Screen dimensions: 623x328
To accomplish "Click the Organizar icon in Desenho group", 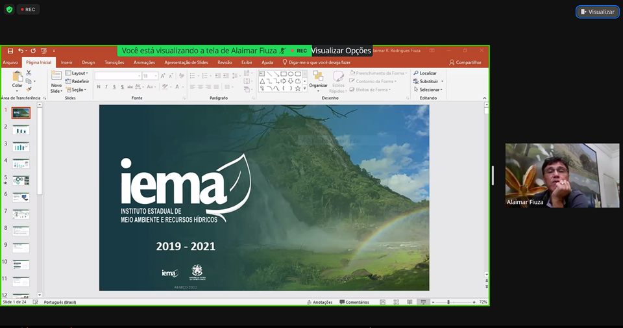I will pyautogui.click(x=318, y=77).
